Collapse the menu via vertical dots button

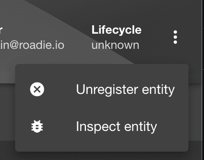tap(175, 37)
